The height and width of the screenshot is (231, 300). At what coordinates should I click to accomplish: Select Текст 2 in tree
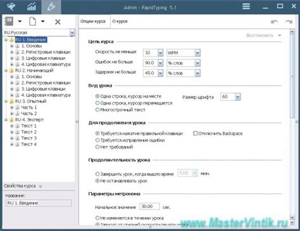click(28, 132)
